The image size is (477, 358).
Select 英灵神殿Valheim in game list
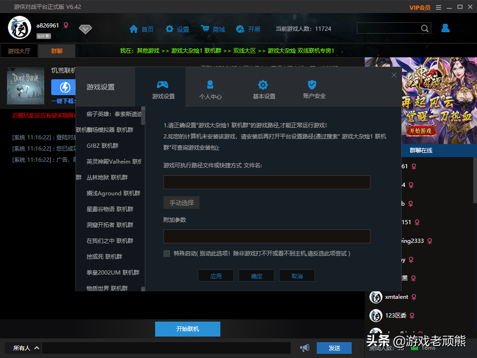(x=114, y=162)
